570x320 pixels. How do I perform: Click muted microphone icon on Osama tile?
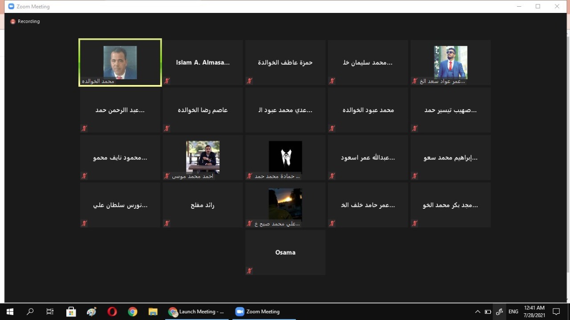(x=249, y=271)
